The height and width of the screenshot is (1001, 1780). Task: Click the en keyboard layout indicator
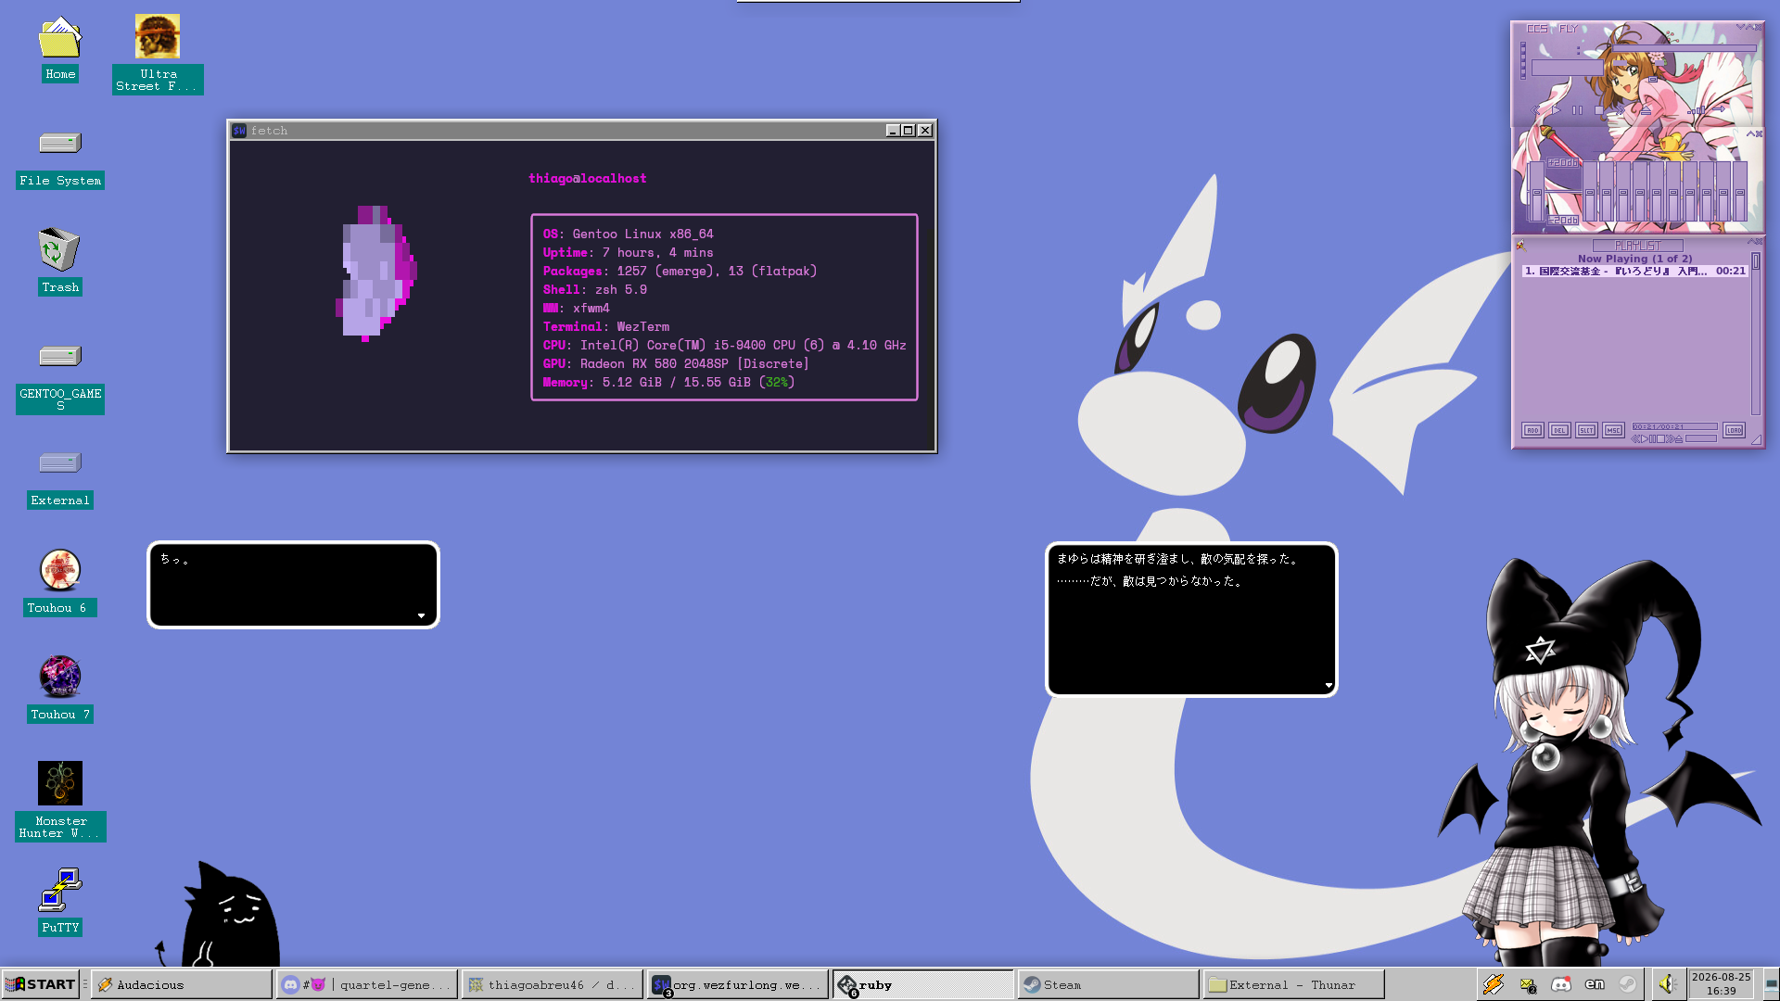pos(1595,984)
